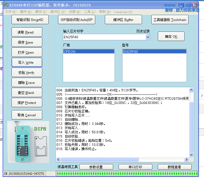The height and width of the screenshot is (180, 204).
Task: Expand the chip marking history dropdown
Action: [148, 37]
